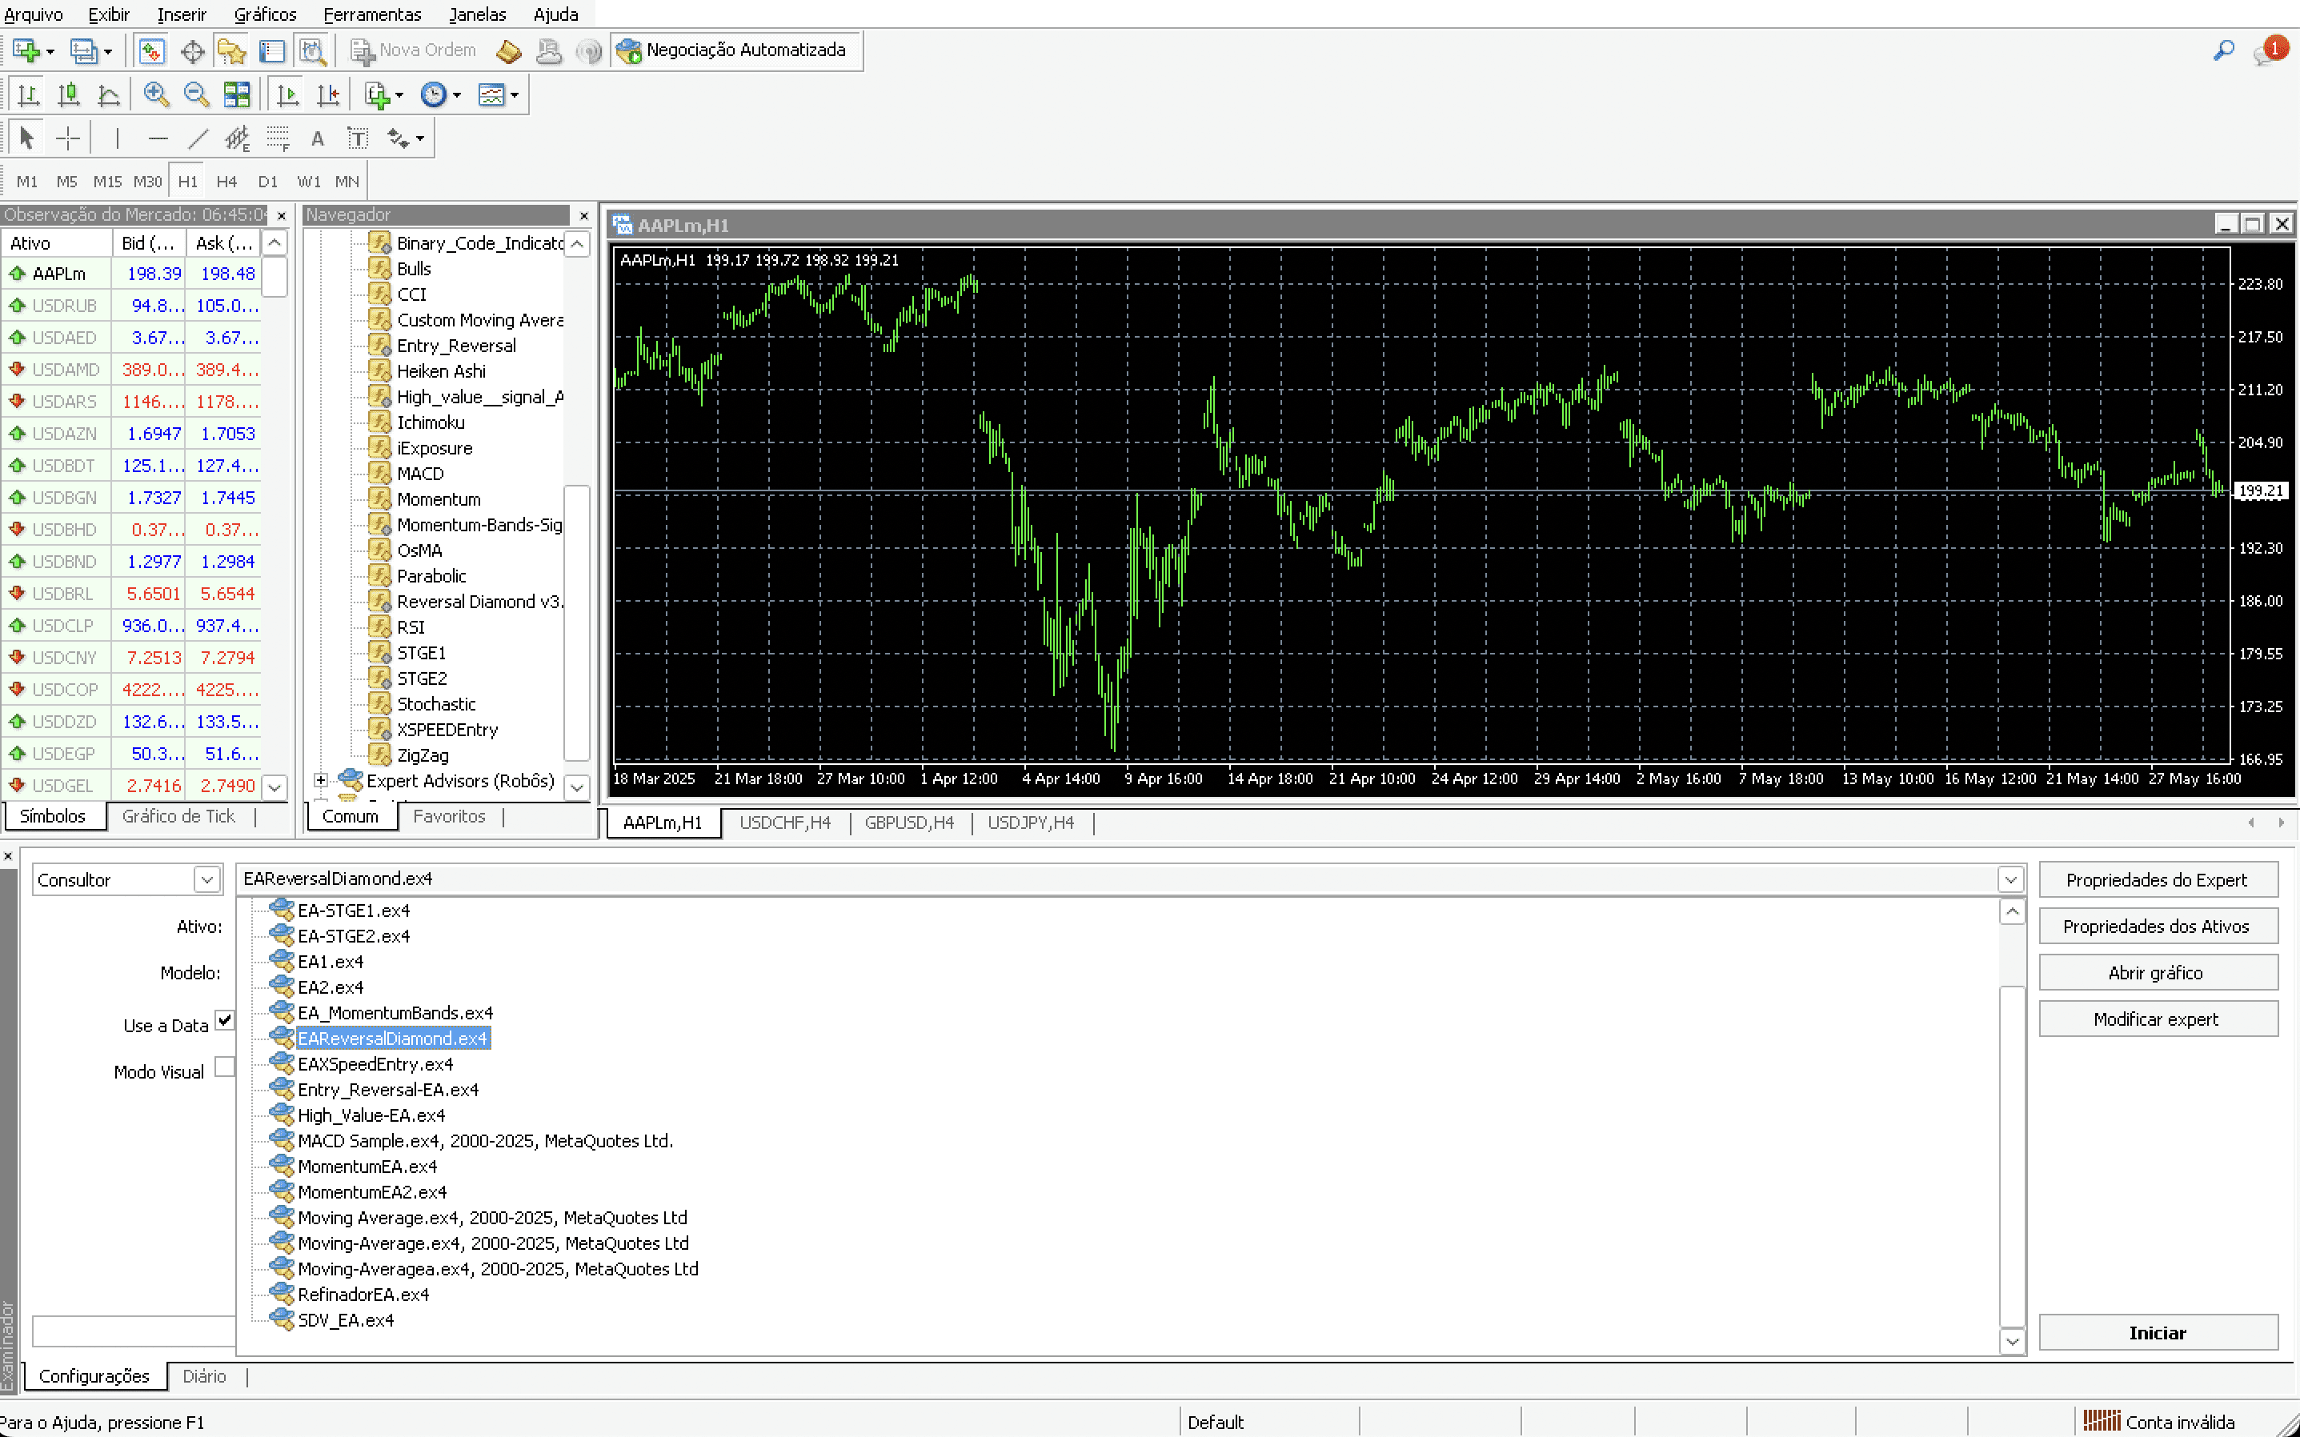Click Propriedades do Expert button

(2157, 880)
